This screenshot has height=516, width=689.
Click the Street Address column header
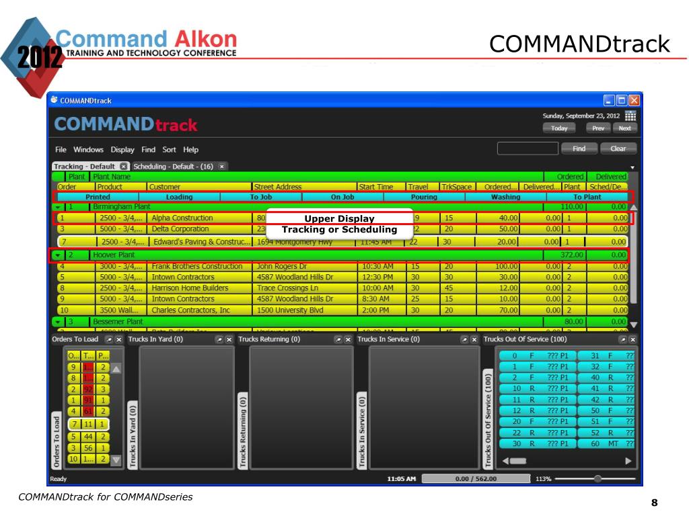point(304,187)
